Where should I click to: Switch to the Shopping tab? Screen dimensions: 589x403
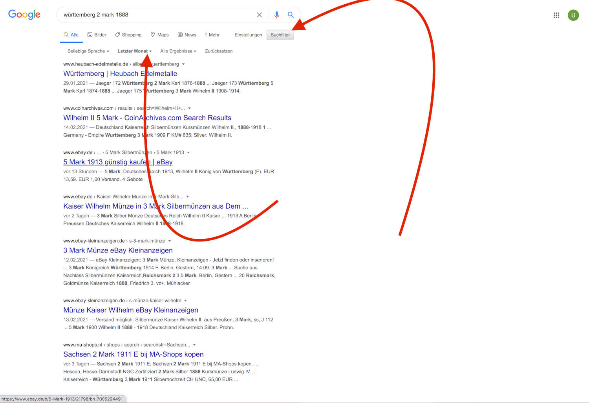[128, 35]
